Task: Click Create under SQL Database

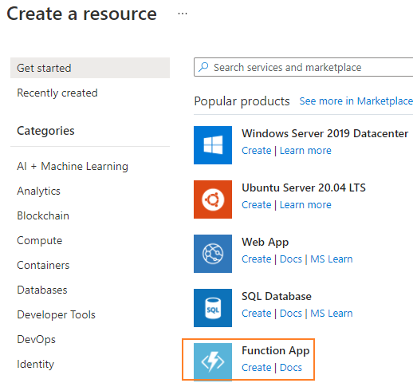Action: 257,314
